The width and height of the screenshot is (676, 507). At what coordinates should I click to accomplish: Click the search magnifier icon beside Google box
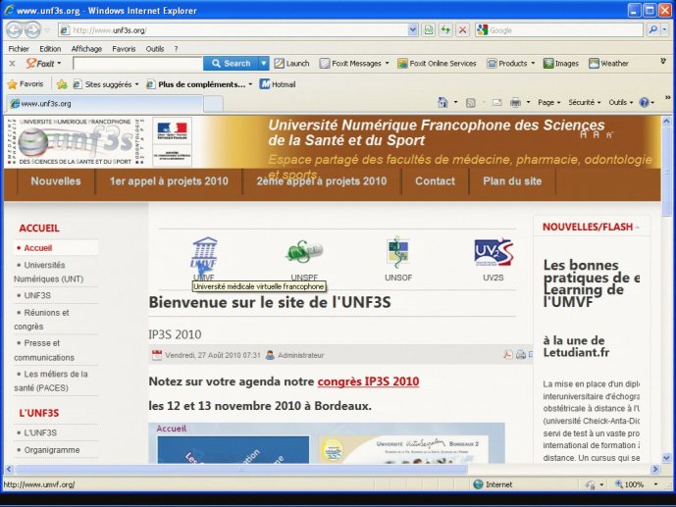[x=653, y=30]
